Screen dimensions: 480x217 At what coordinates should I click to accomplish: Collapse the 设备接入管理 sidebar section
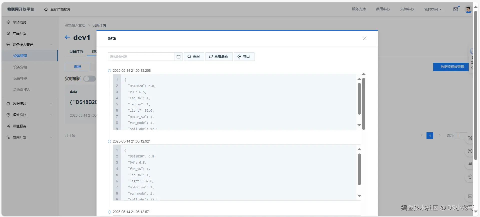coord(51,45)
